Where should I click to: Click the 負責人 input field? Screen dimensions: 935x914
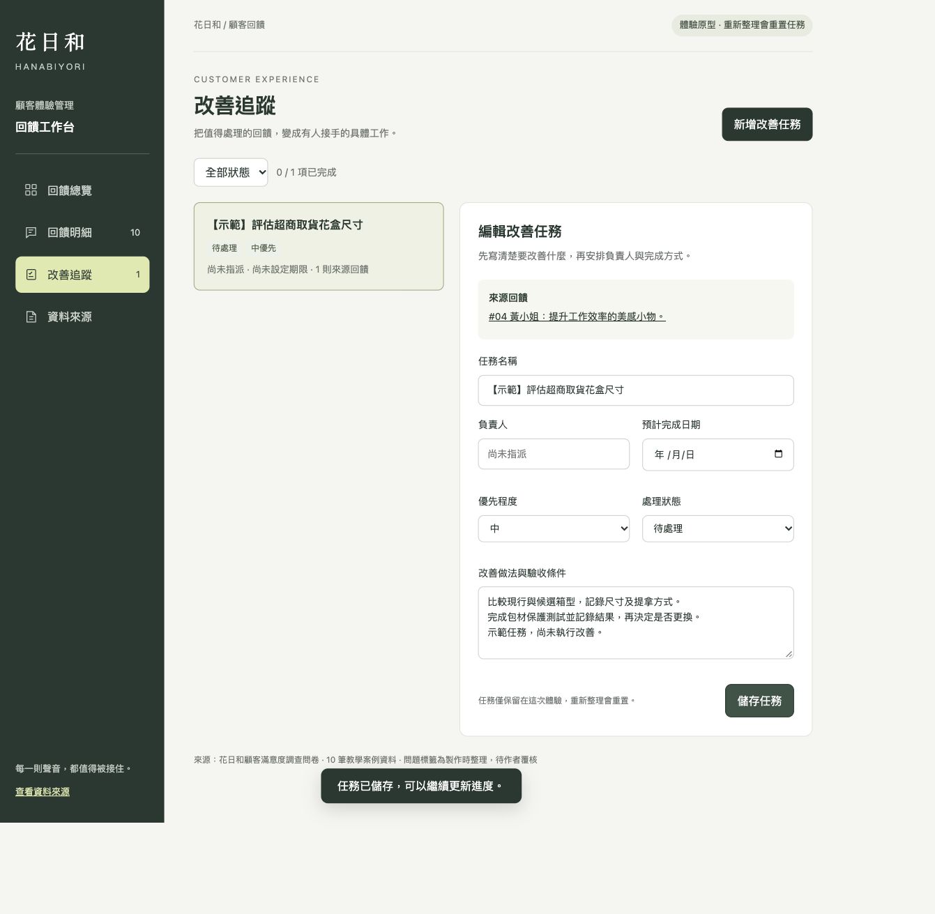[554, 454]
